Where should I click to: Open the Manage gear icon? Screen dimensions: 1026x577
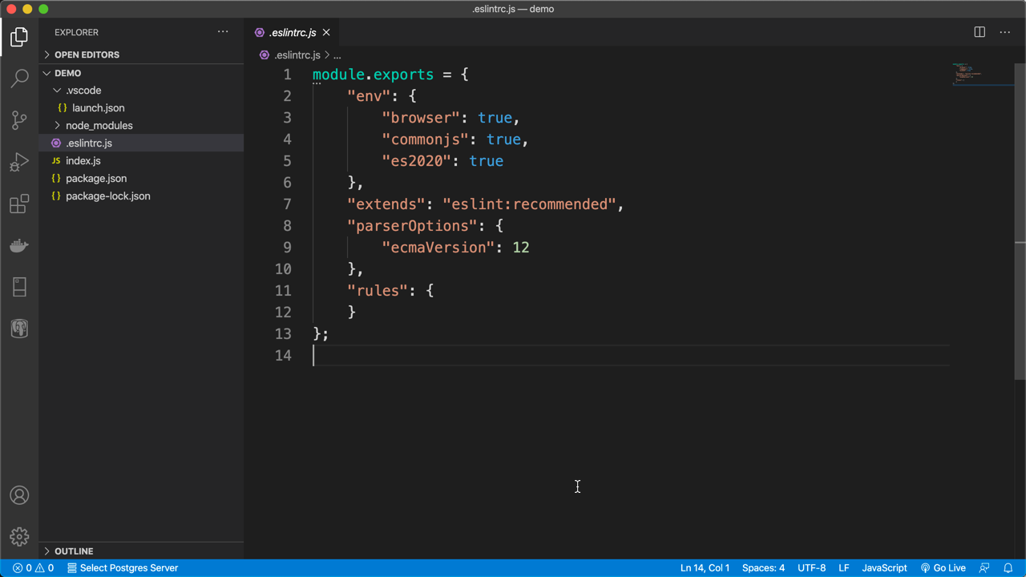pos(19,537)
